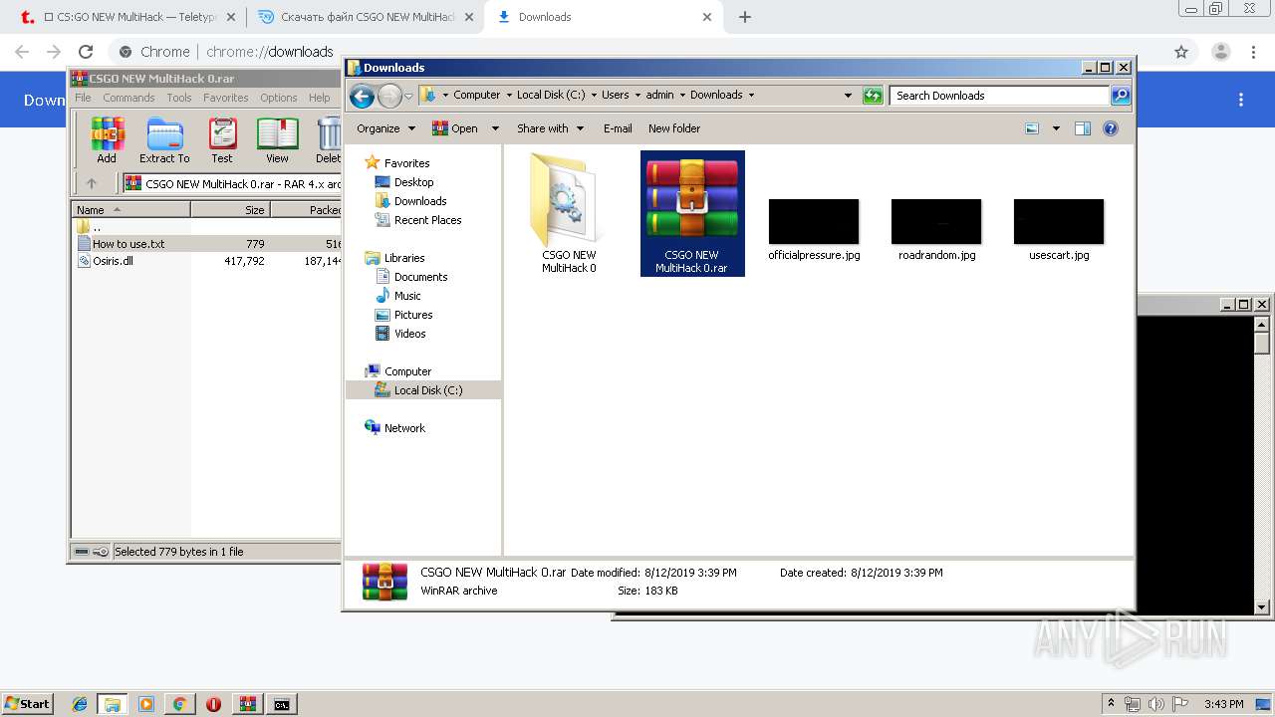Open the Start menu
Image resolution: width=1275 pixels, height=717 pixels.
click(x=28, y=704)
